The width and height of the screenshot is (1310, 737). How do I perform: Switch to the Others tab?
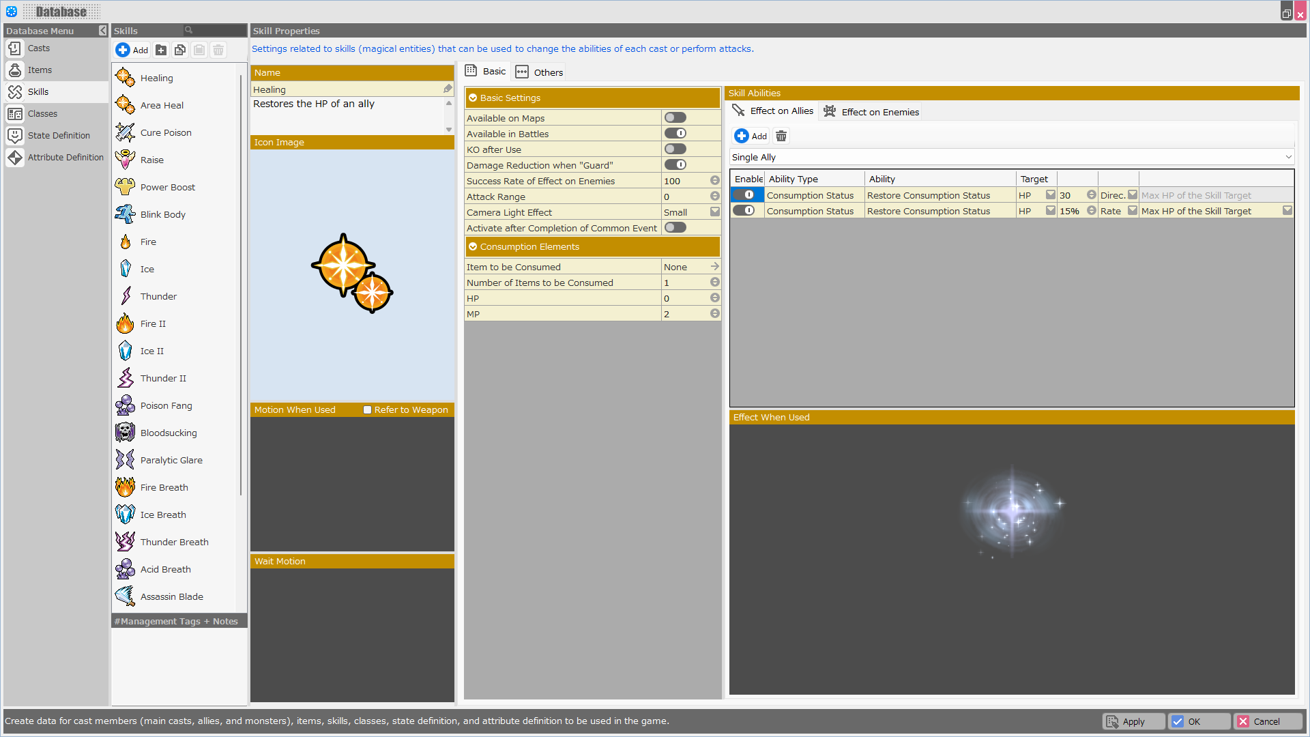[540, 72]
